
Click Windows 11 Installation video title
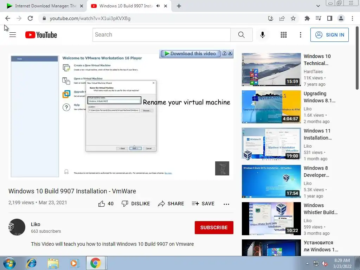[x=317, y=134]
